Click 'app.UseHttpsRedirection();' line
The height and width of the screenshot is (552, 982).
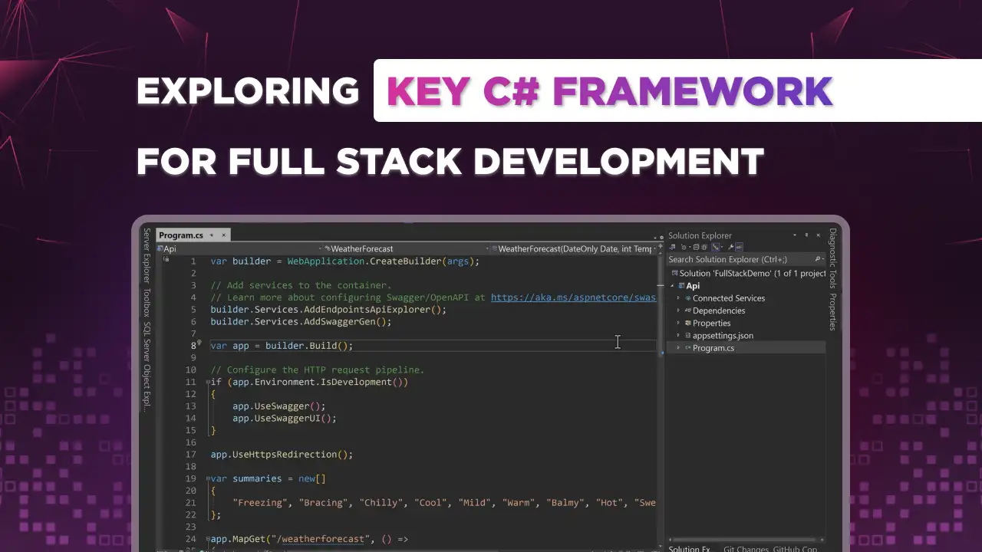point(282,455)
